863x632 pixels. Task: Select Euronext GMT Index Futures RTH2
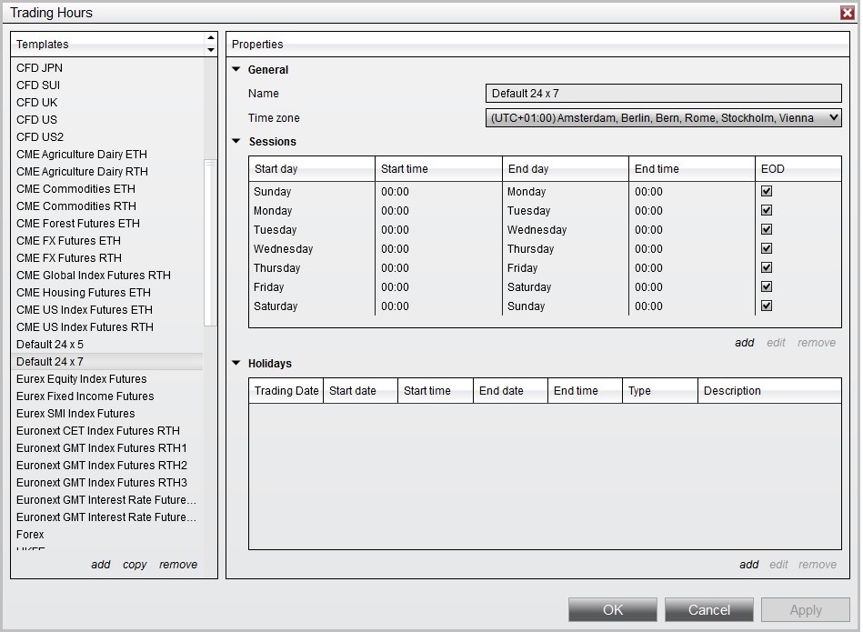(106, 466)
